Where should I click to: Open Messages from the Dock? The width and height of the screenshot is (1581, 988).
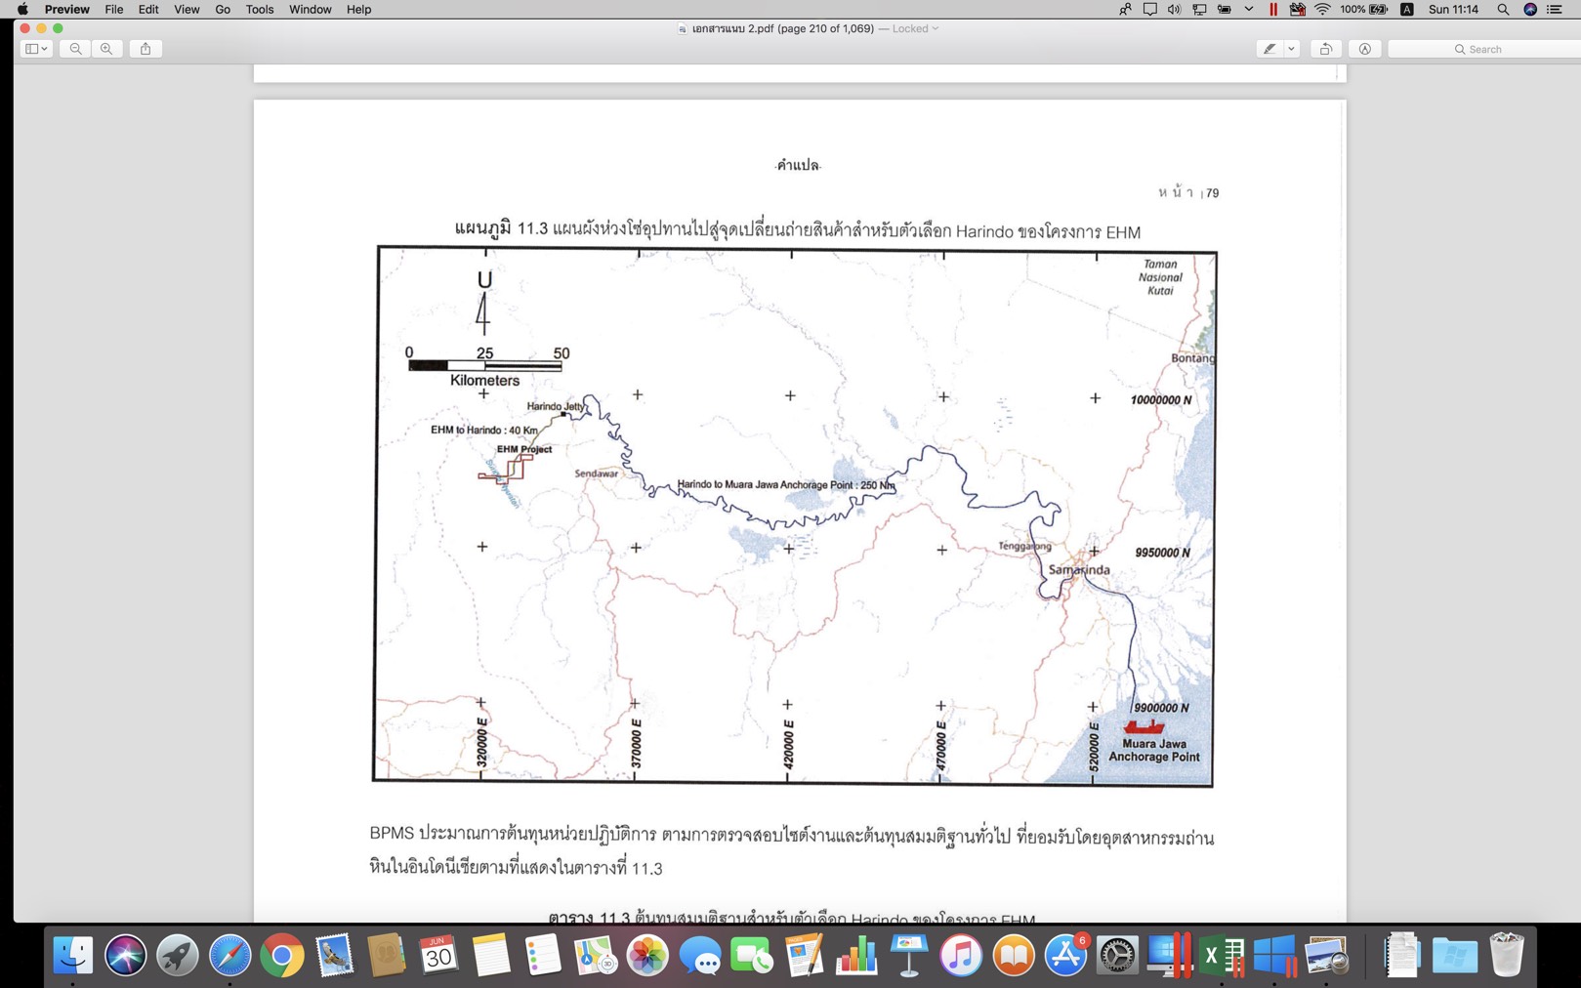699,956
